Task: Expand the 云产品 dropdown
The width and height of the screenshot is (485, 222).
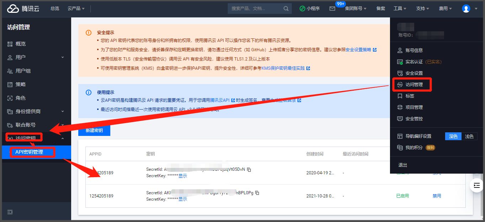Action: 76,9
